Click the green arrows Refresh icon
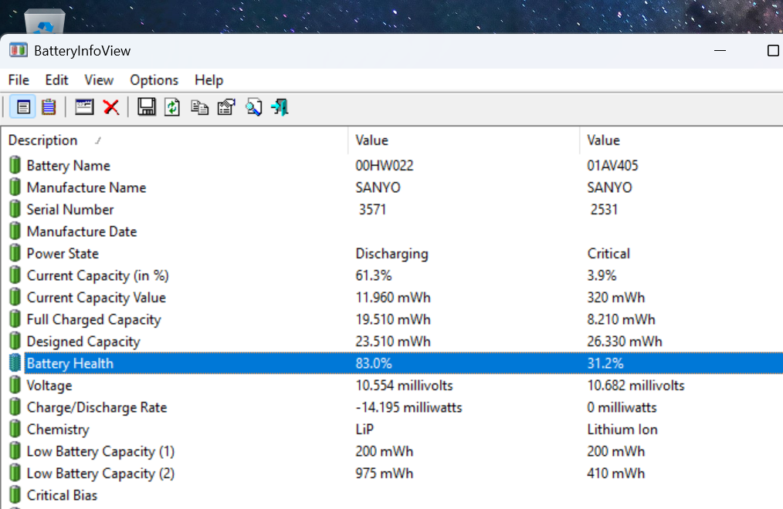The image size is (783, 509). [x=172, y=107]
